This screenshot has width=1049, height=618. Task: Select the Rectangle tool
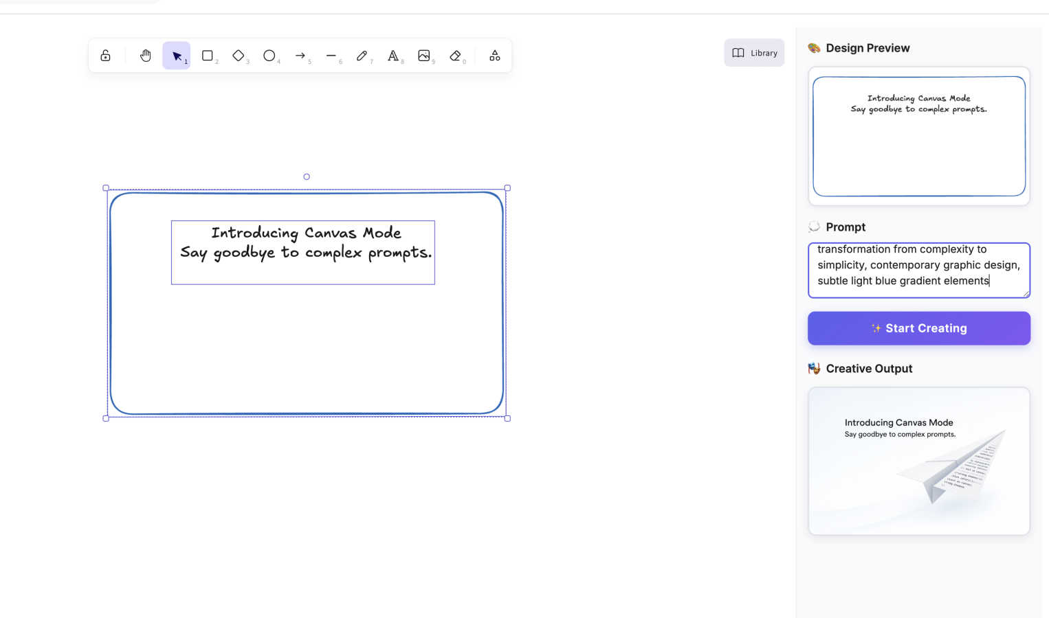coord(208,55)
